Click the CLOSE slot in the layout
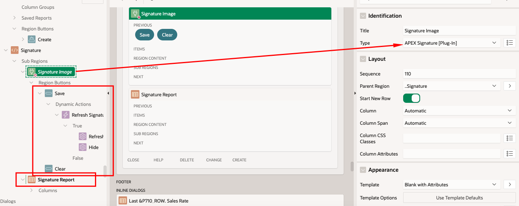 [x=133, y=160]
